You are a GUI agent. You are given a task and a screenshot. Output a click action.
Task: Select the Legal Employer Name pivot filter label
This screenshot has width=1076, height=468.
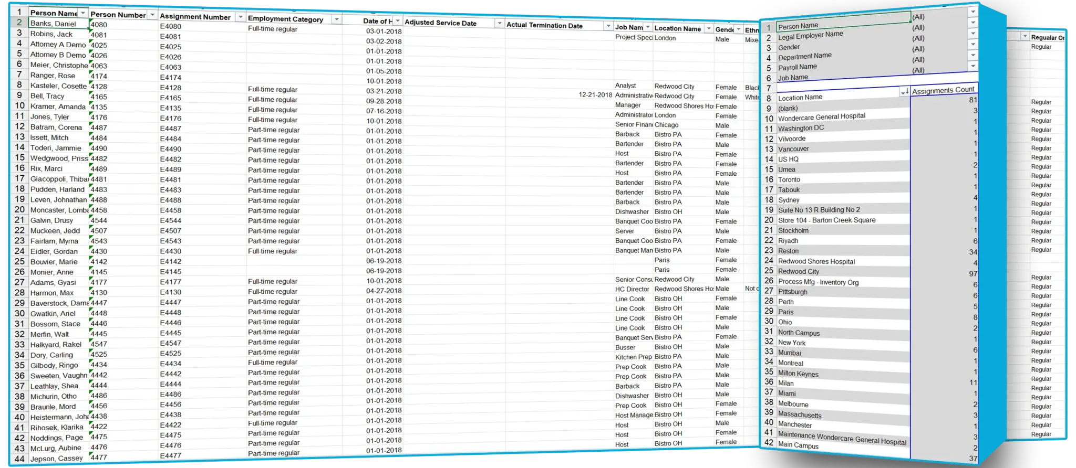click(810, 36)
